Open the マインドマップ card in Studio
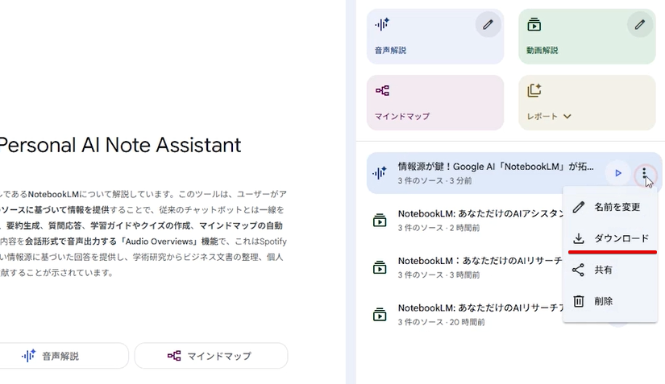Screen dimensions: 665x384 click(x=434, y=103)
